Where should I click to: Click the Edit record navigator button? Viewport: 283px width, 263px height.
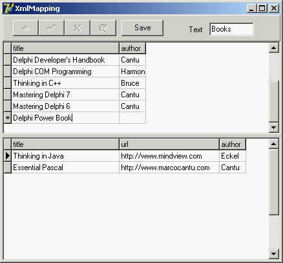(x=26, y=28)
